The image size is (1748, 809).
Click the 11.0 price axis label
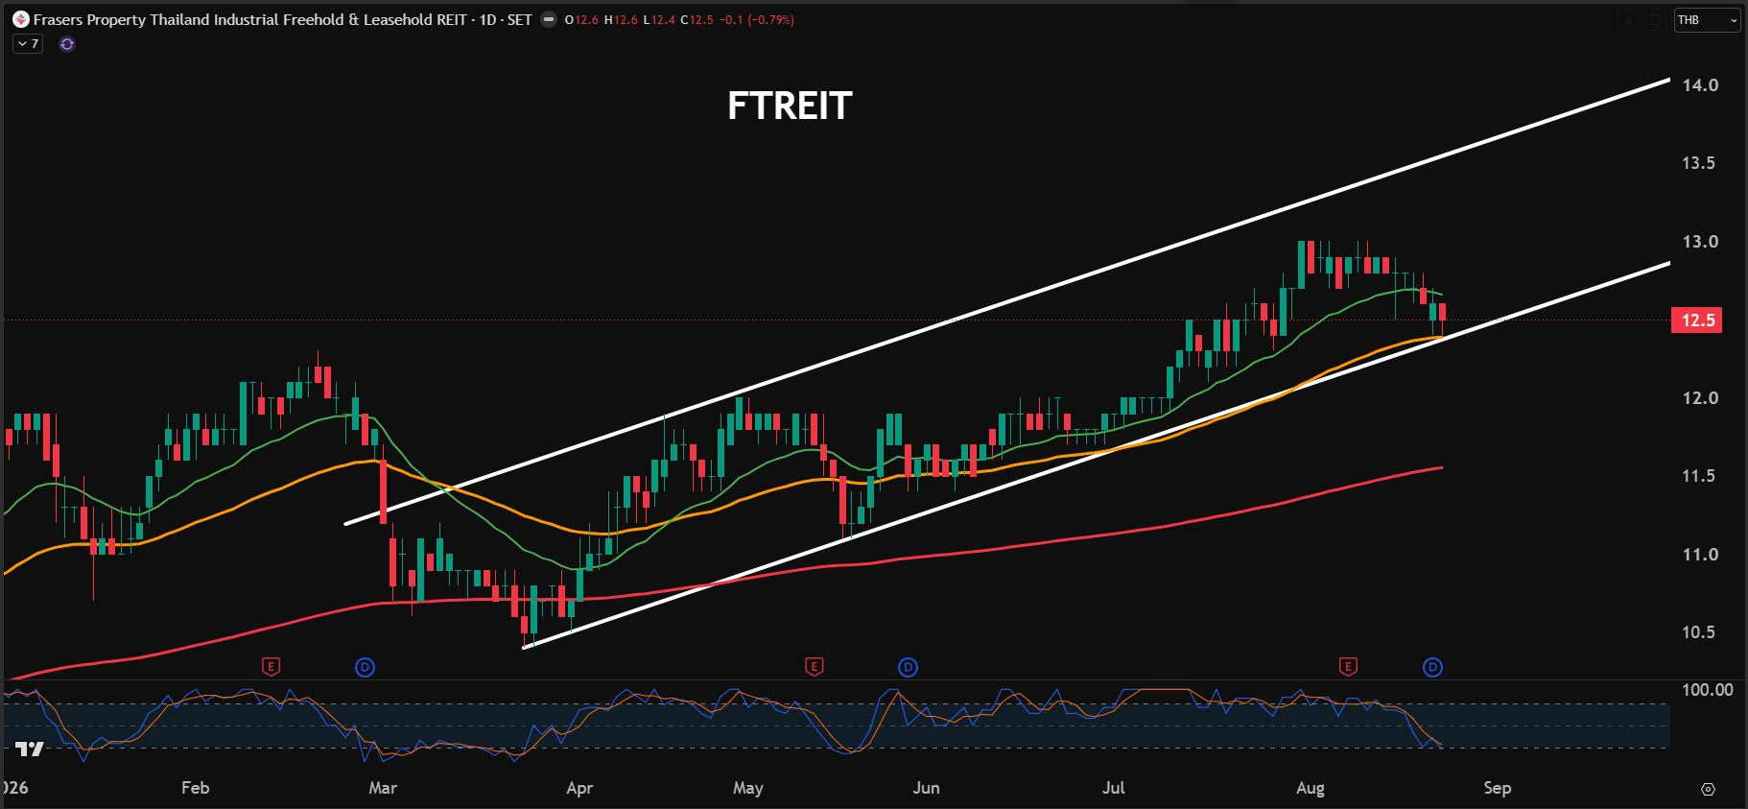click(1699, 555)
